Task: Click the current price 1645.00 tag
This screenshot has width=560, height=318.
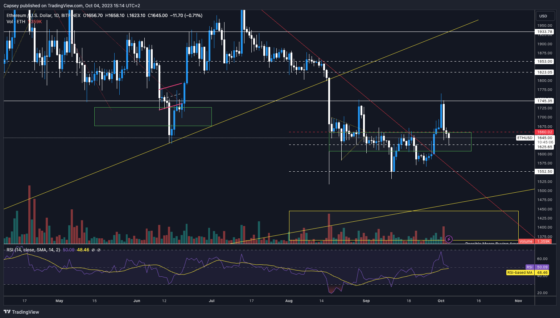Action: 545,138
